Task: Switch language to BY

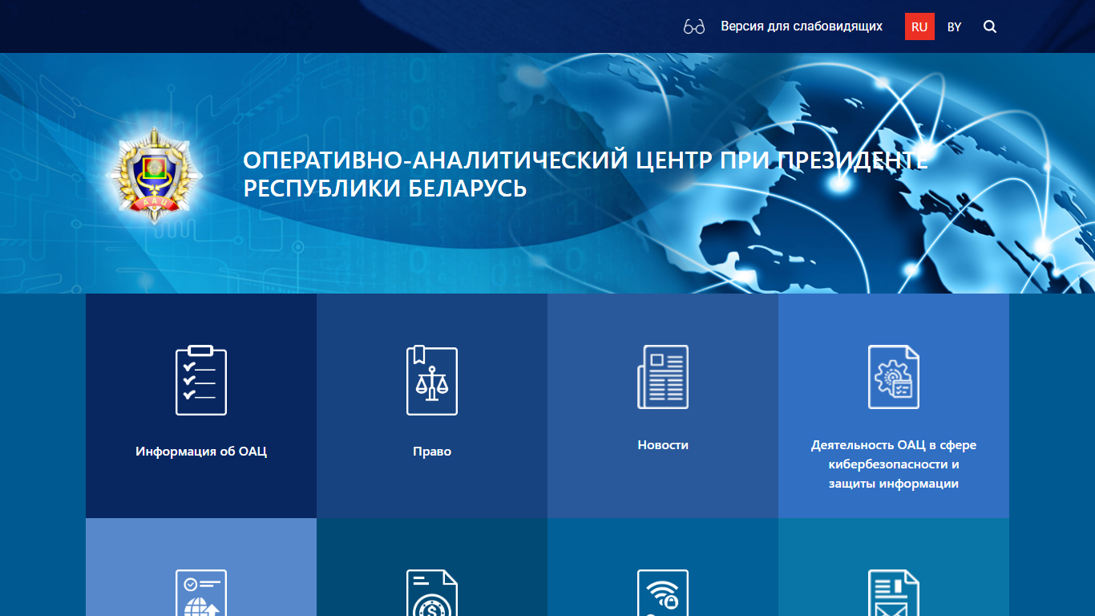Action: [x=954, y=26]
